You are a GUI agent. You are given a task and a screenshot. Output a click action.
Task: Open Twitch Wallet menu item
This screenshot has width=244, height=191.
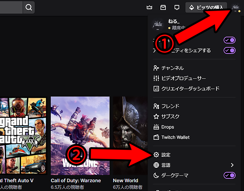[194, 137]
